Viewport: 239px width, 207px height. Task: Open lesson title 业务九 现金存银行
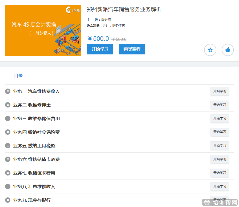[32, 200]
